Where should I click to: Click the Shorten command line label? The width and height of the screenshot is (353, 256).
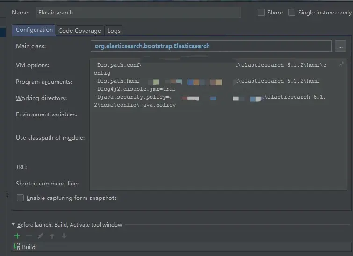coord(47,184)
